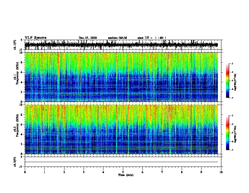This screenshot has height=193, width=249.
Task: Click time axis tick label "7"
Action: tap(162, 172)
